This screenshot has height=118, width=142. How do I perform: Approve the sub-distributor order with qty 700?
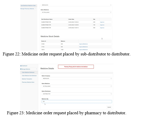[102, 25]
